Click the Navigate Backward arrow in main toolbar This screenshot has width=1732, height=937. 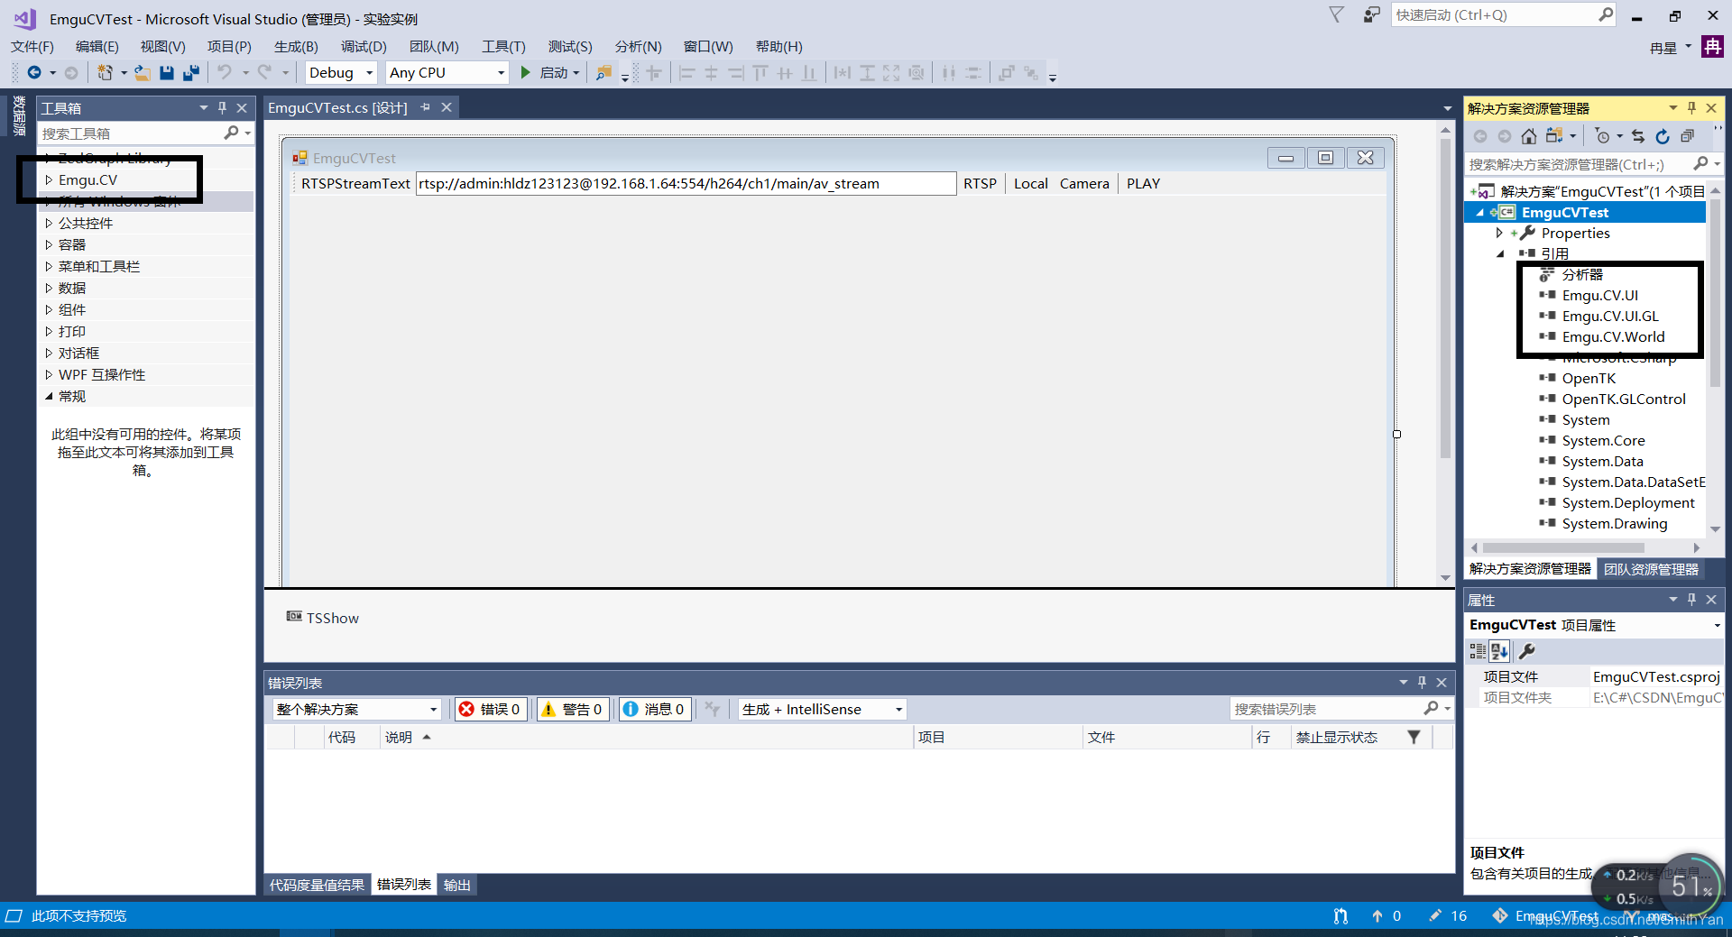pos(34,73)
